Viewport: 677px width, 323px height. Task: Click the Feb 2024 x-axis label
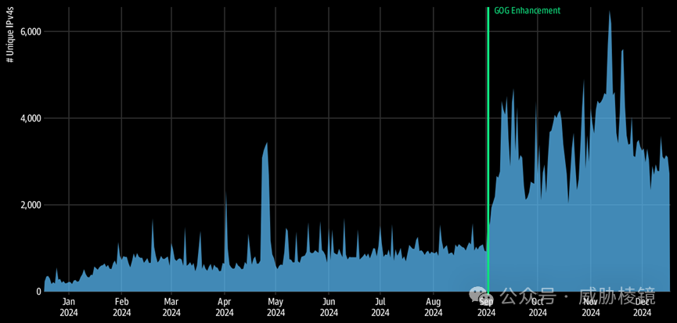121,307
